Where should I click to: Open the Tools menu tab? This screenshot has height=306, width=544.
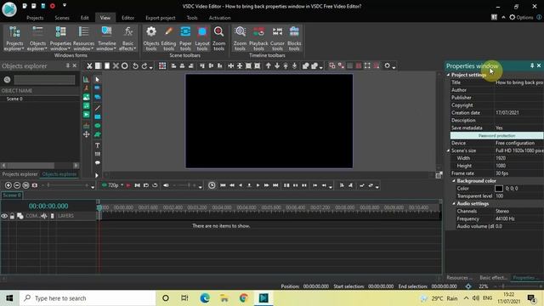coord(192,18)
